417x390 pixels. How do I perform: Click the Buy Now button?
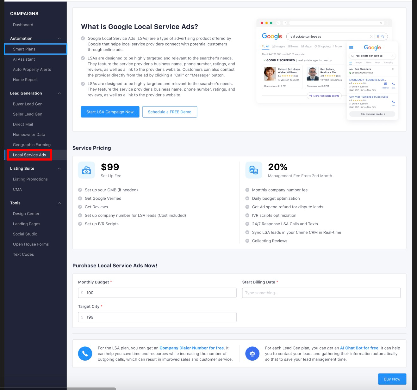392,379
